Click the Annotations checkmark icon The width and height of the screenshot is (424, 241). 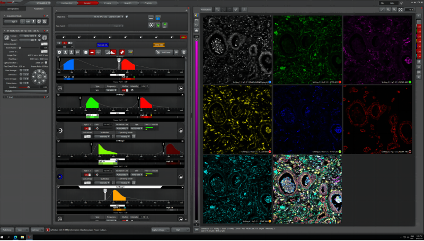click(x=236, y=10)
